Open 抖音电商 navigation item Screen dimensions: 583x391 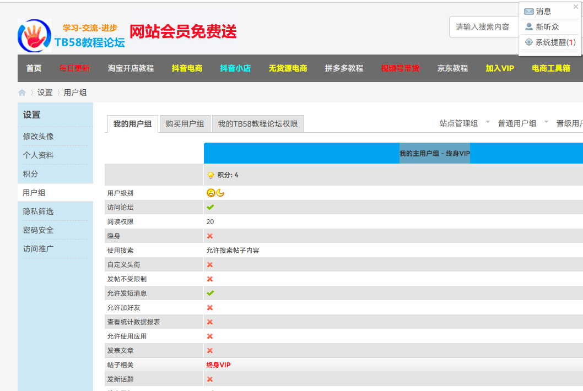point(187,68)
